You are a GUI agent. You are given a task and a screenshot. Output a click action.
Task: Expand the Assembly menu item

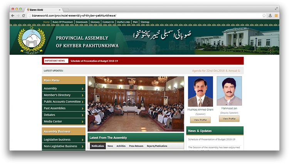[64, 88]
